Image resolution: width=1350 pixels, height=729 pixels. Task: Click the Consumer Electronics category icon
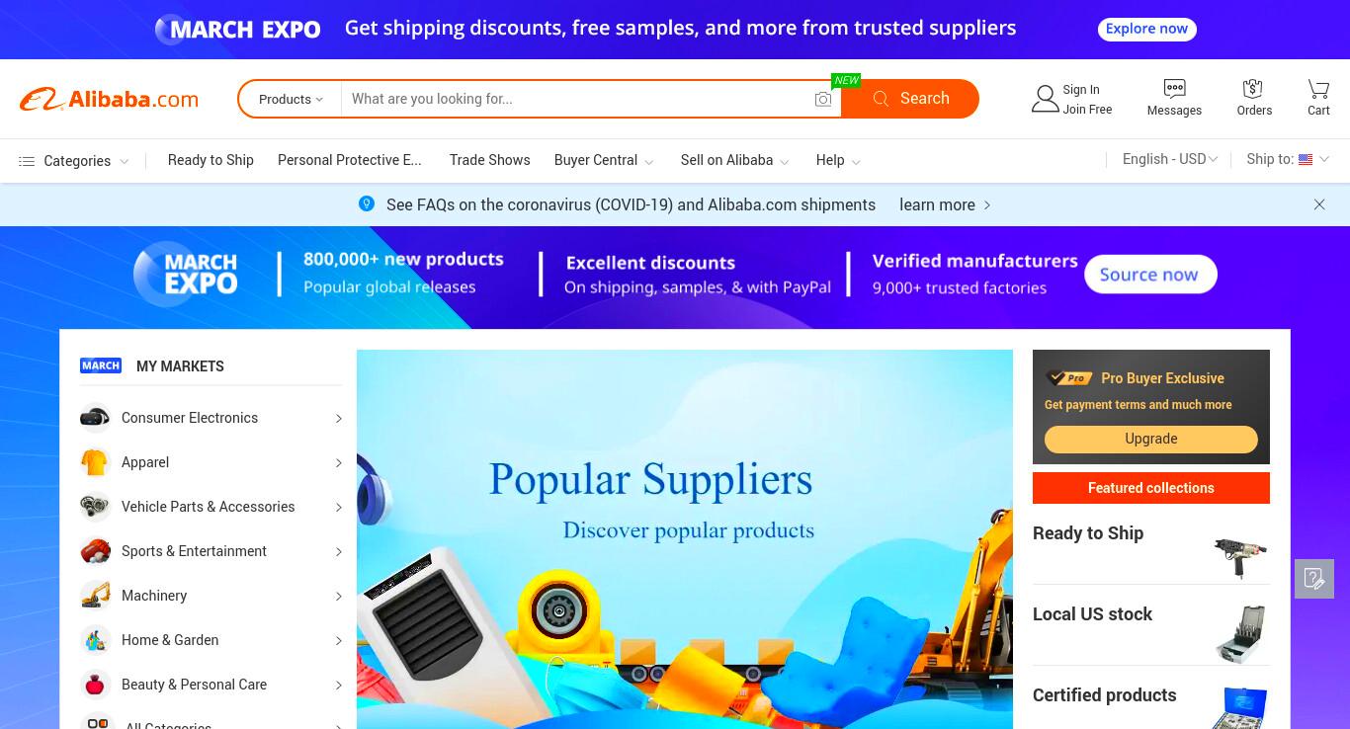click(95, 418)
